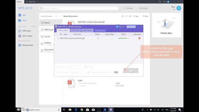The image size is (199, 112).
Task: Click the More link beside App Center
Action: (x=34, y=26)
